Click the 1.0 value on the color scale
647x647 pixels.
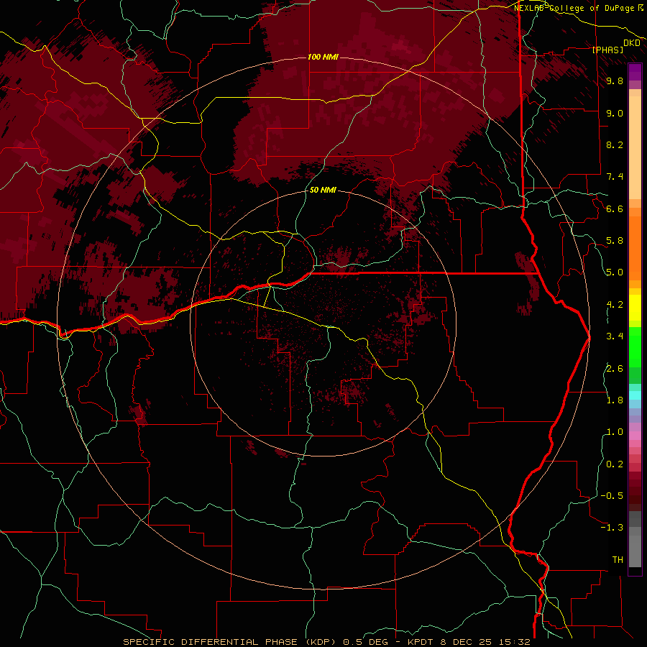pyautogui.click(x=615, y=432)
